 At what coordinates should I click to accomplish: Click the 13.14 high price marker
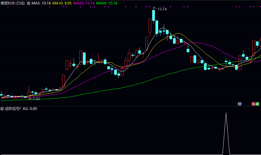tap(162, 9)
